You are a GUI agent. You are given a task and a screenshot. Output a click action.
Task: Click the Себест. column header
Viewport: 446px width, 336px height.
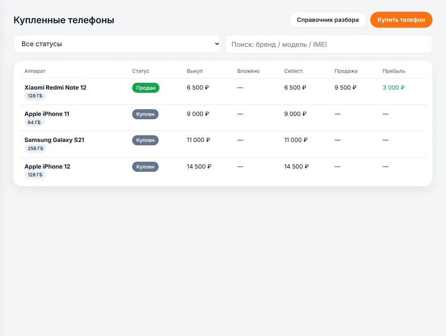click(x=294, y=71)
